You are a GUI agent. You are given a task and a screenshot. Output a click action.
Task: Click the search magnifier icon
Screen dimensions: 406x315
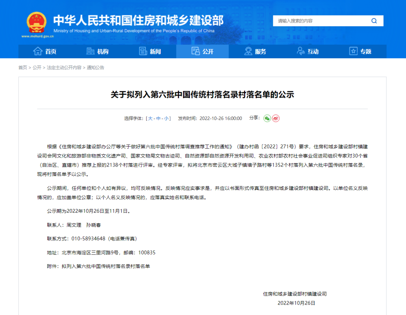374,21
